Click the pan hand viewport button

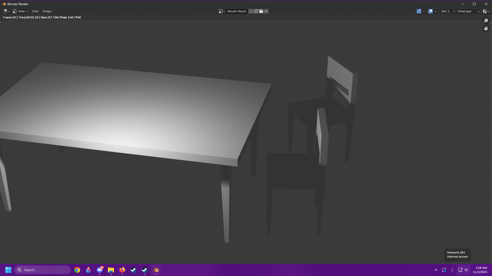coord(486,28)
